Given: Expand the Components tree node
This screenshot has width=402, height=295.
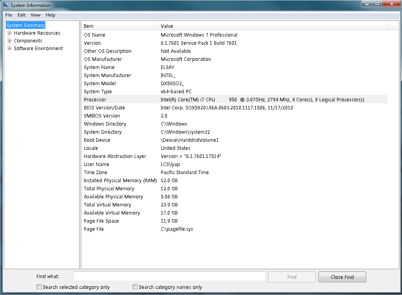Looking at the screenshot, I should point(10,40).
